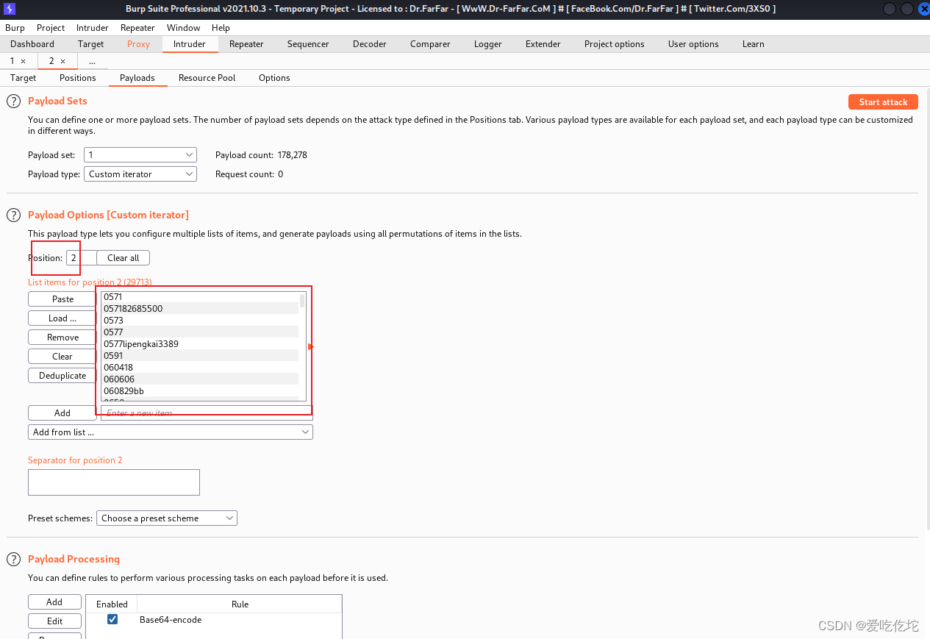The image size is (930, 639).
Task: Click the Position number field
Action: 81,258
